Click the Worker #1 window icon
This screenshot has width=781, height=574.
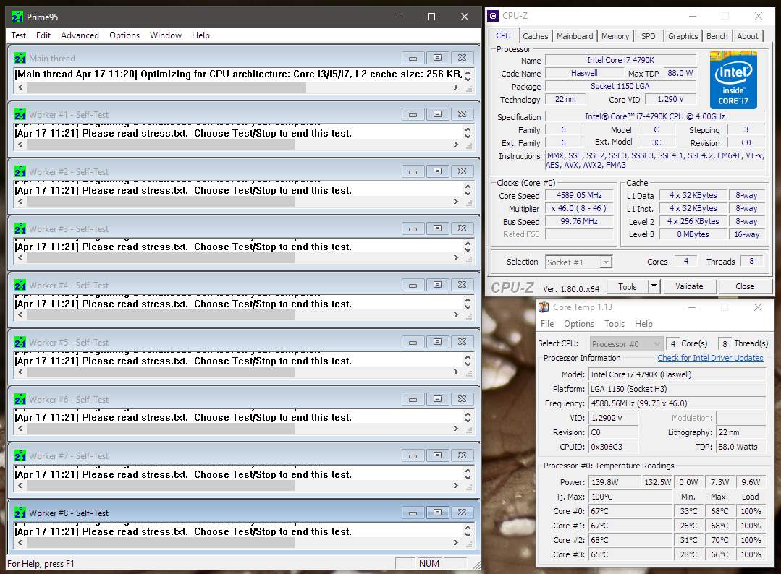[x=20, y=115]
